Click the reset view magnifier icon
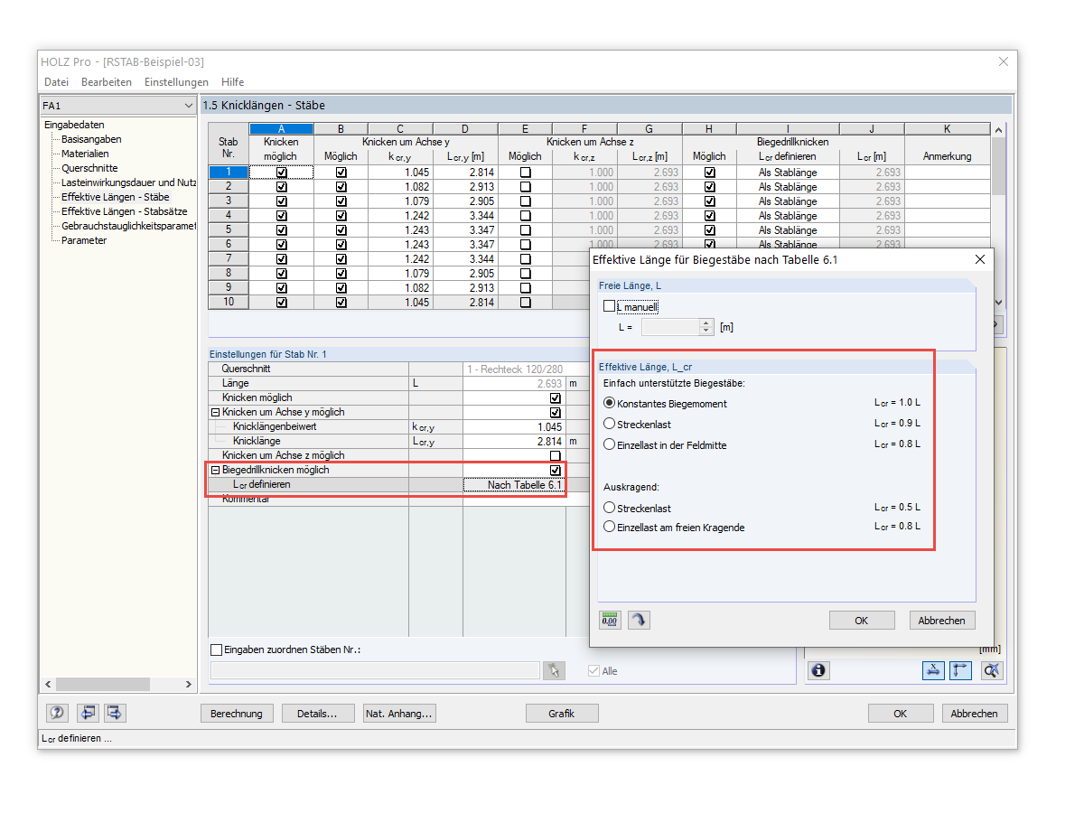This screenshot has width=1084, height=813. (x=992, y=670)
